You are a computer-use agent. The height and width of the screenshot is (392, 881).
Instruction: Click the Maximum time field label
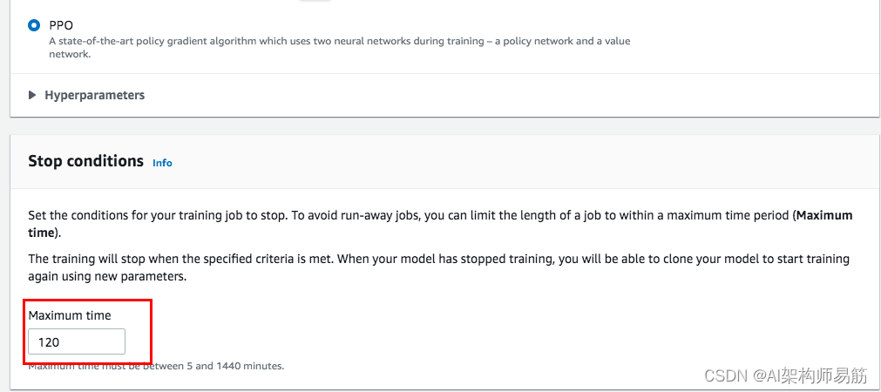coord(70,315)
